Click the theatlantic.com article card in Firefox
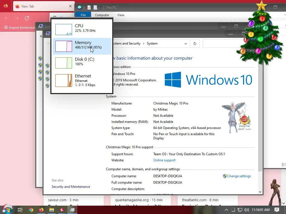The height and width of the screenshot is (214, 286). pos(208,201)
